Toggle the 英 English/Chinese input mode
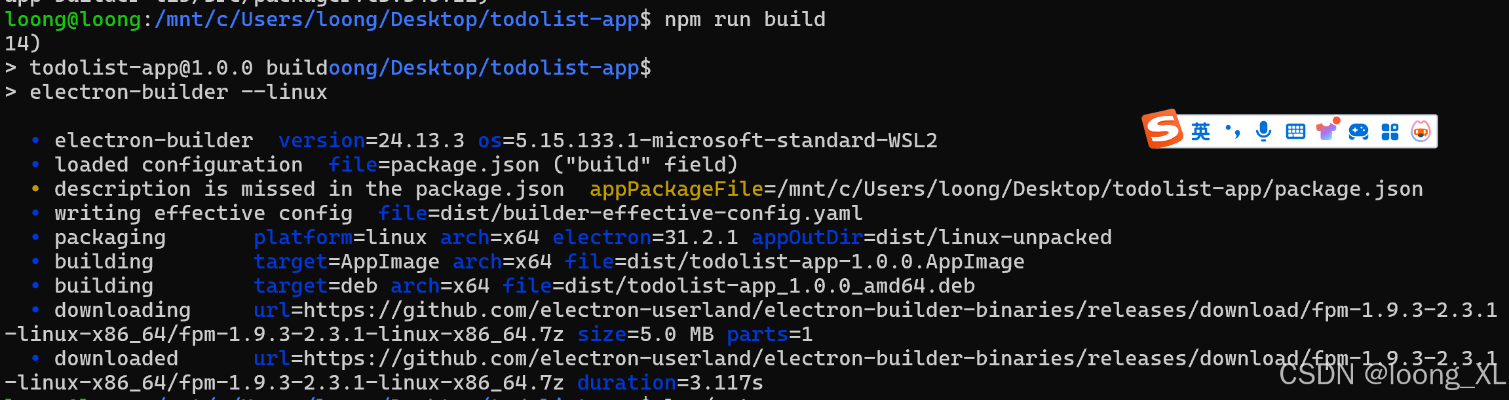 point(1200,132)
